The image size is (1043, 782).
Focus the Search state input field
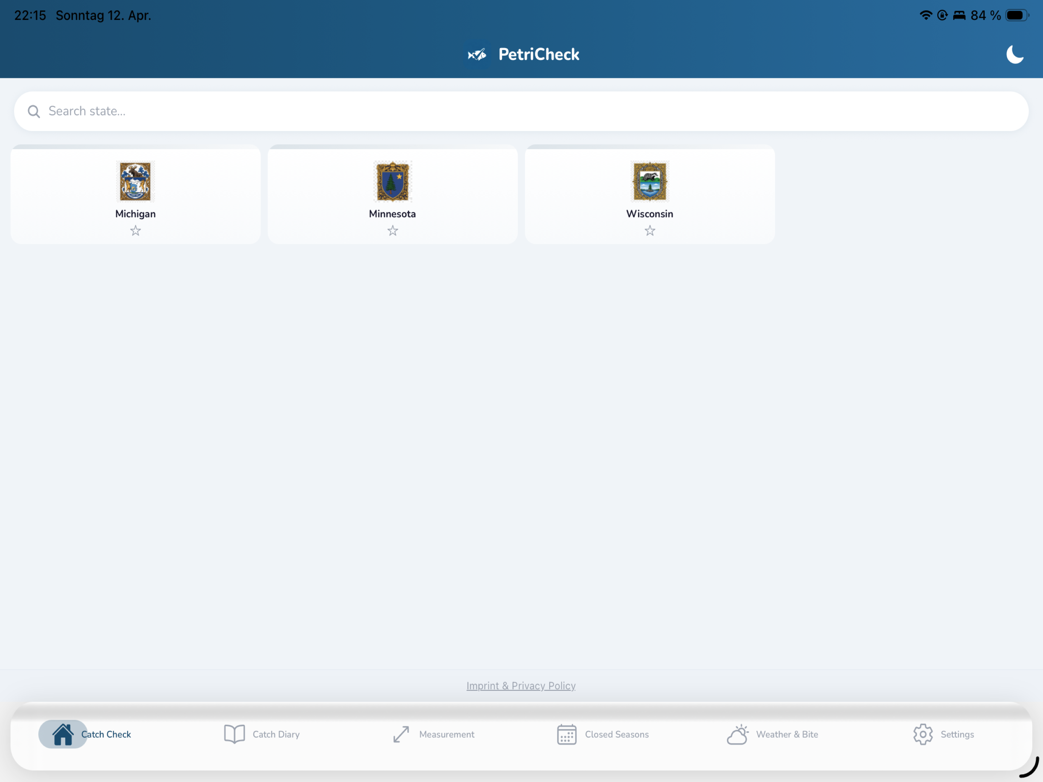521,111
